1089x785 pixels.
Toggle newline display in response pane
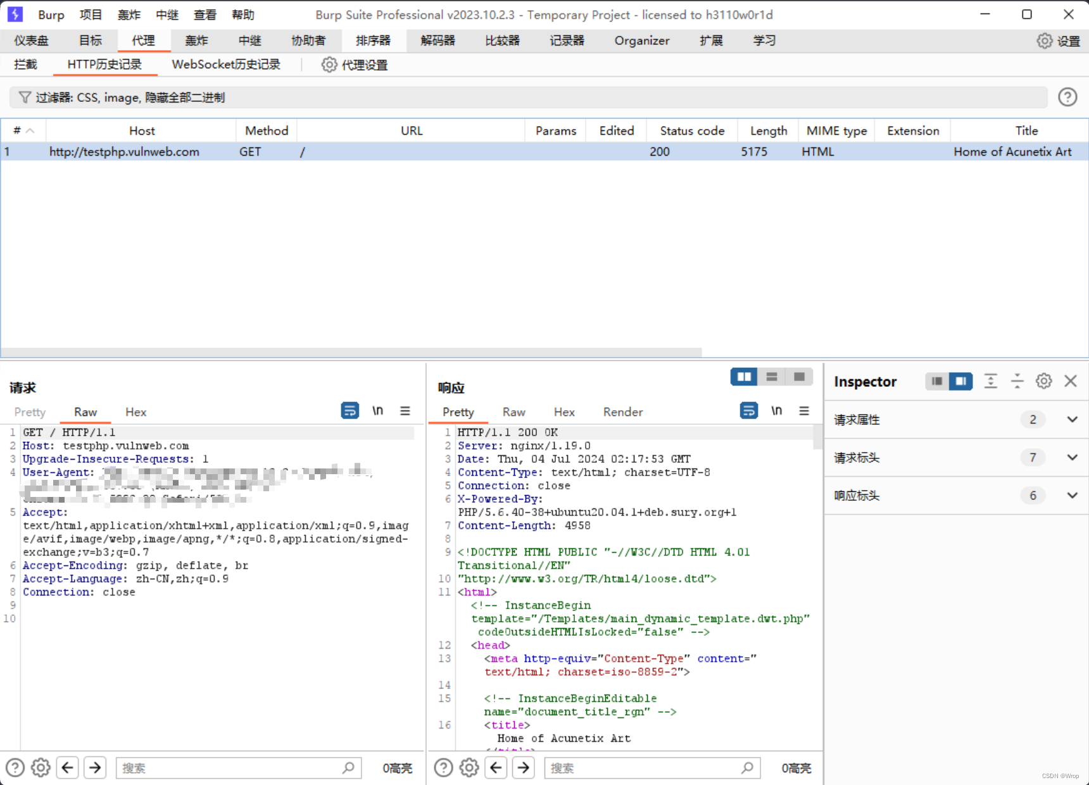pyautogui.click(x=777, y=411)
